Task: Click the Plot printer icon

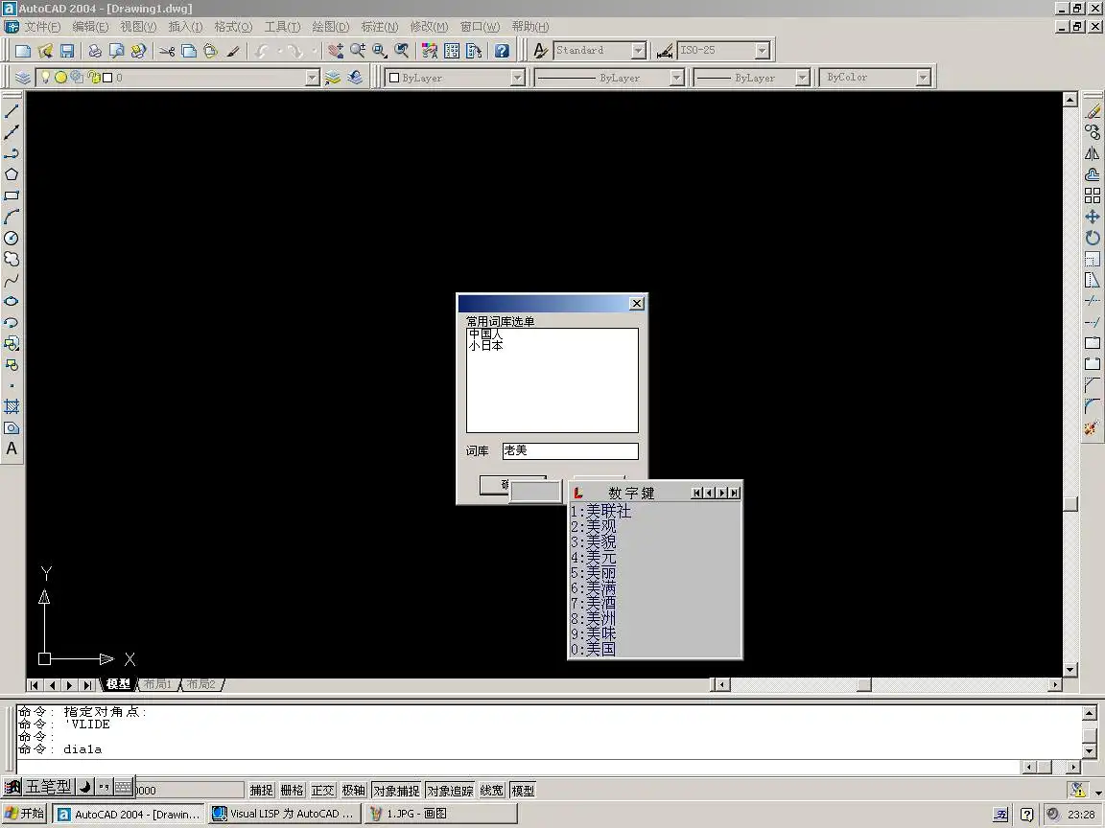Action: click(94, 51)
